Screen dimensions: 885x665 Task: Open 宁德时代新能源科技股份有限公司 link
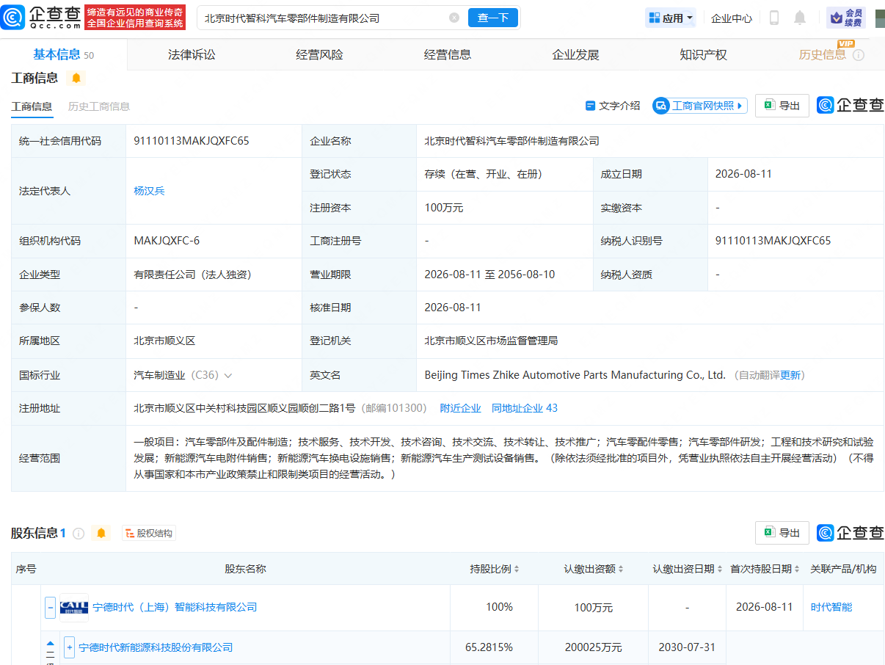[x=156, y=647]
